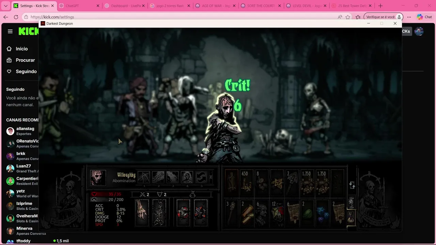The image size is (436, 245).
Task: Select the red dice trinket
Action: point(183,213)
